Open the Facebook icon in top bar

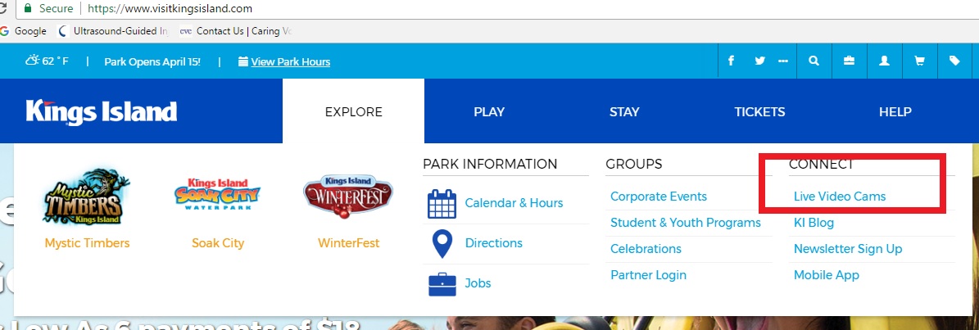[x=731, y=61]
